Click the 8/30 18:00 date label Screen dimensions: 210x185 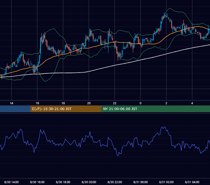pos(63,182)
